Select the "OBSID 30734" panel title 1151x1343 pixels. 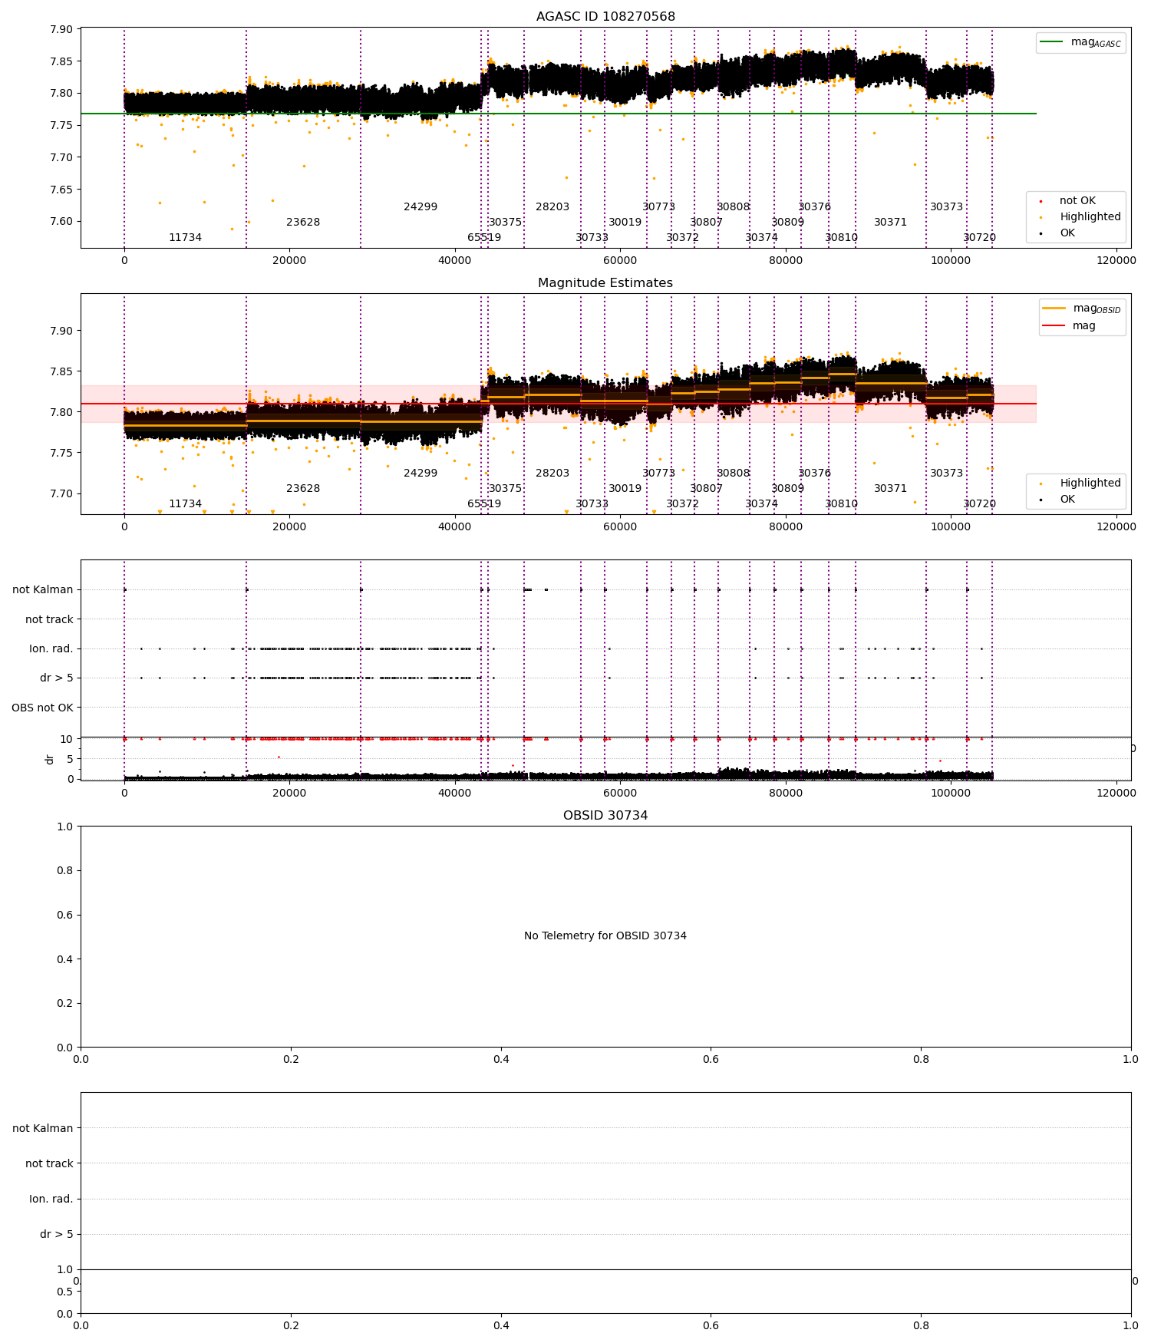point(605,816)
